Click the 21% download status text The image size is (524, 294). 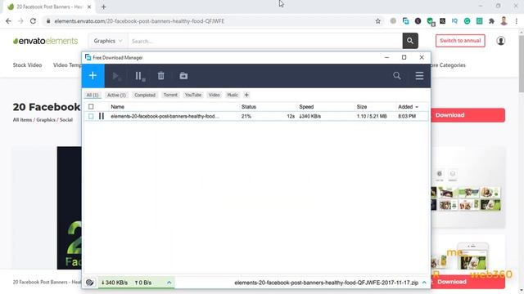246,116
